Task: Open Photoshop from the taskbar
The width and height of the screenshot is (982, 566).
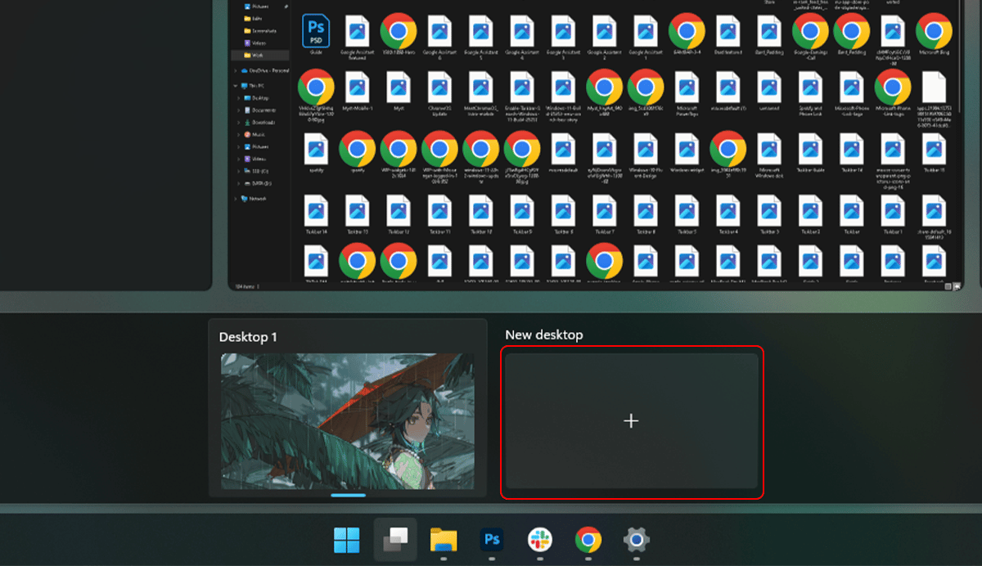Action: tap(492, 540)
